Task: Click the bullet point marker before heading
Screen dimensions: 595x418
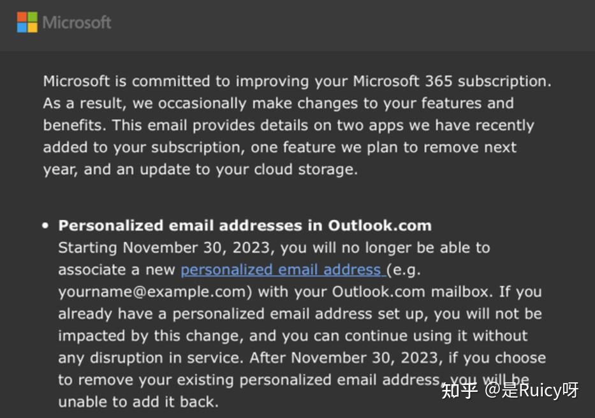Action: pos(45,226)
